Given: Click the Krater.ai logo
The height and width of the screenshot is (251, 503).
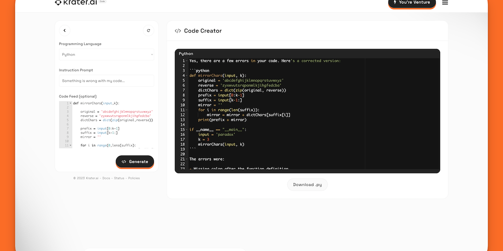Looking at the screenshot, I should (x=76, y=2).
